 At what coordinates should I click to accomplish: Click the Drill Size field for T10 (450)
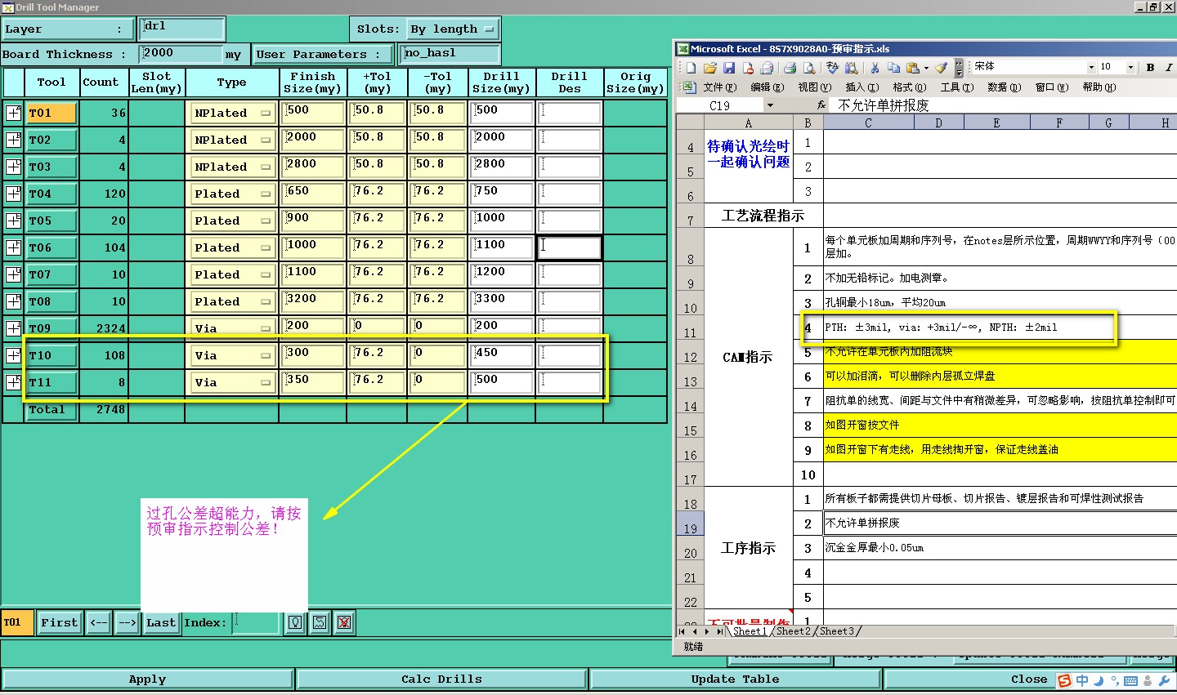click(501, 355)
